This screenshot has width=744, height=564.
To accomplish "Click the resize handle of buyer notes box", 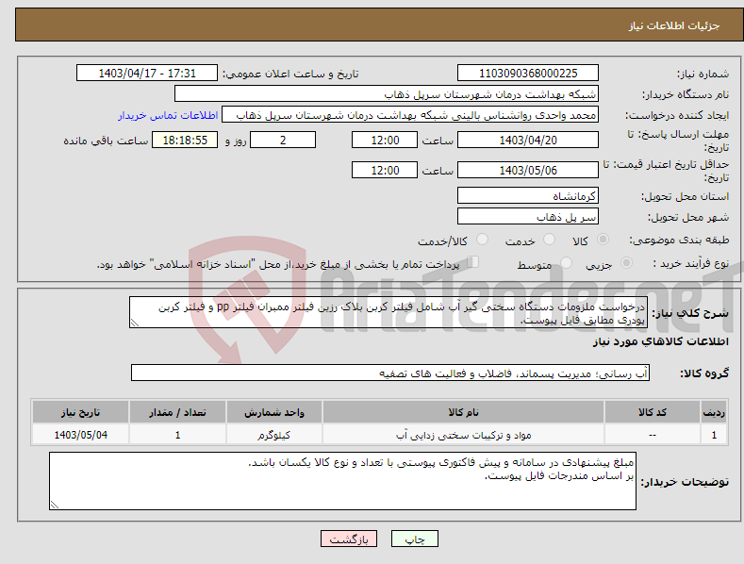I will click(x=55, y=505).
